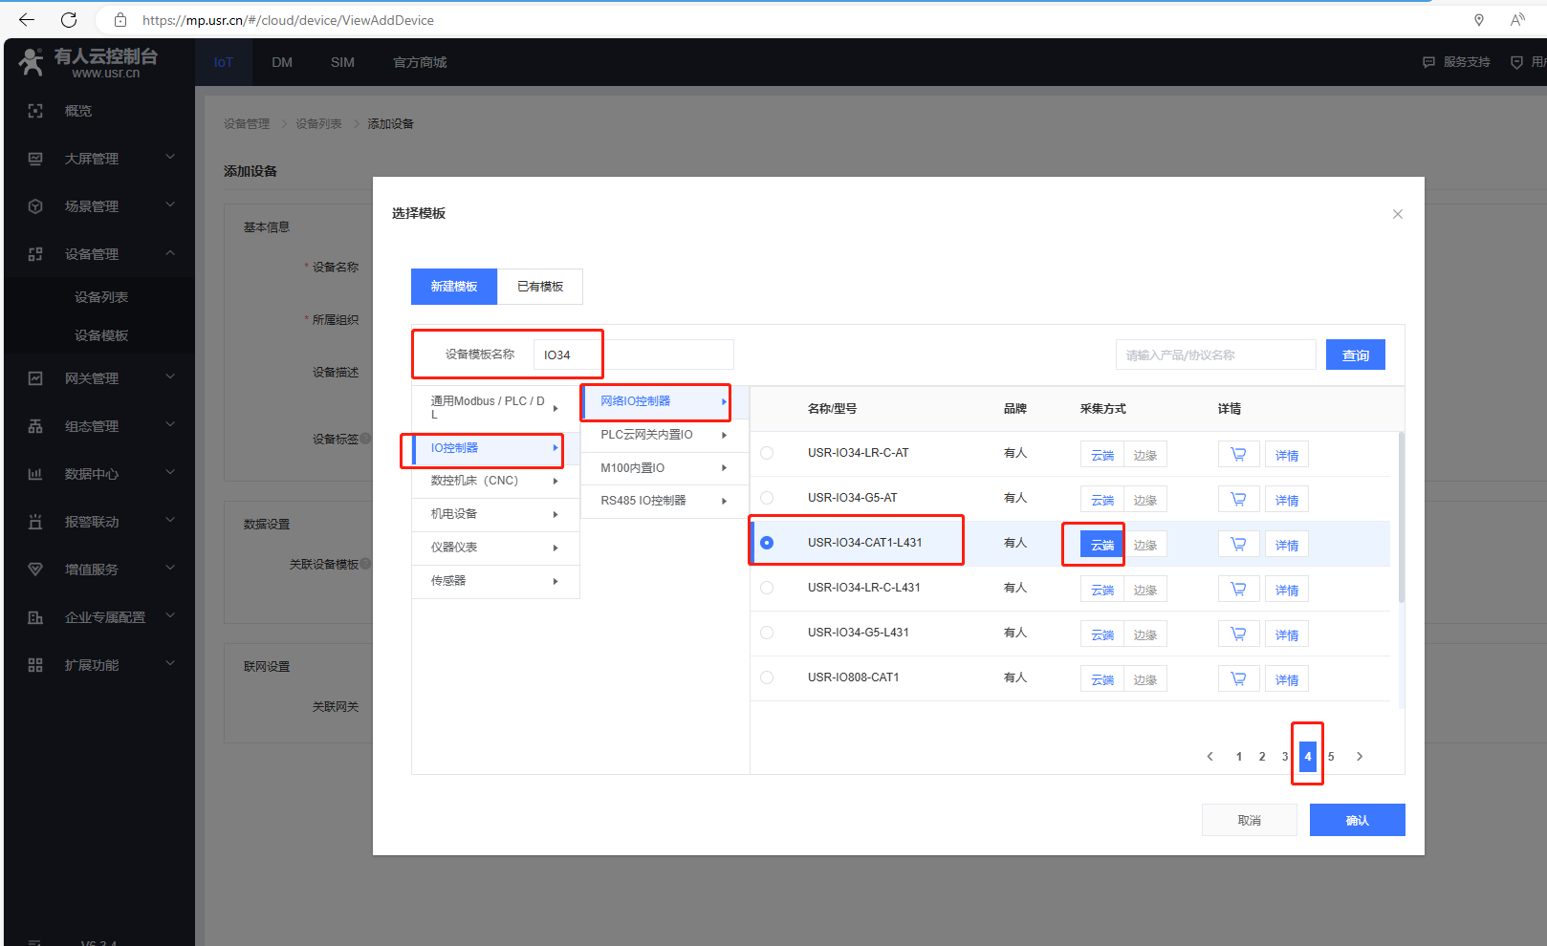Viewport: 1547px width, 946px height.
Task: Switch to the 已有模板 tab
Action: click(x=540, y=287)
